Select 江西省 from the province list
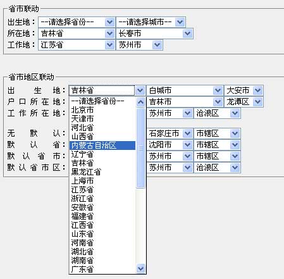The width and height of the screenshot is (284, 279). (x=102, y=225)
